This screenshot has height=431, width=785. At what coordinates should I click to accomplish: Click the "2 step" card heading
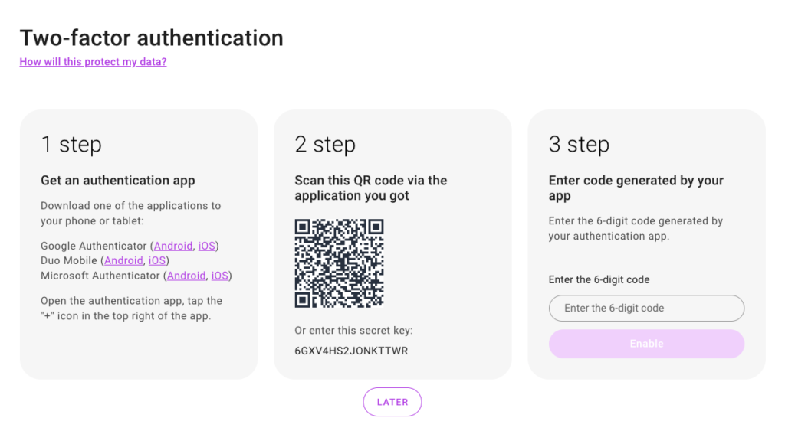pyautogui.click(x=325, y=145)
